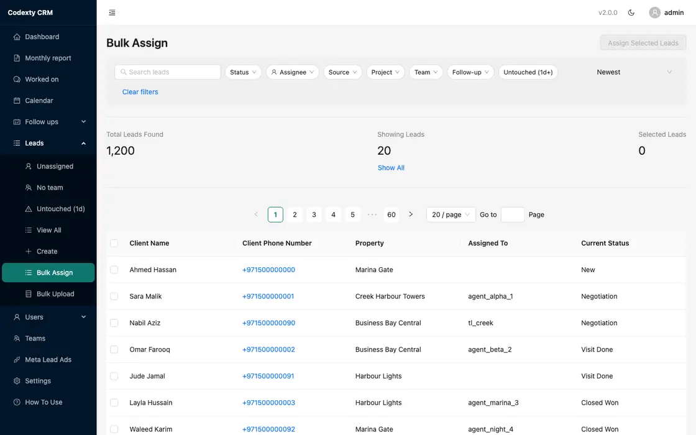Expand the Users submenu chevron
Screen dimensions: 696x435
(83, 318)
